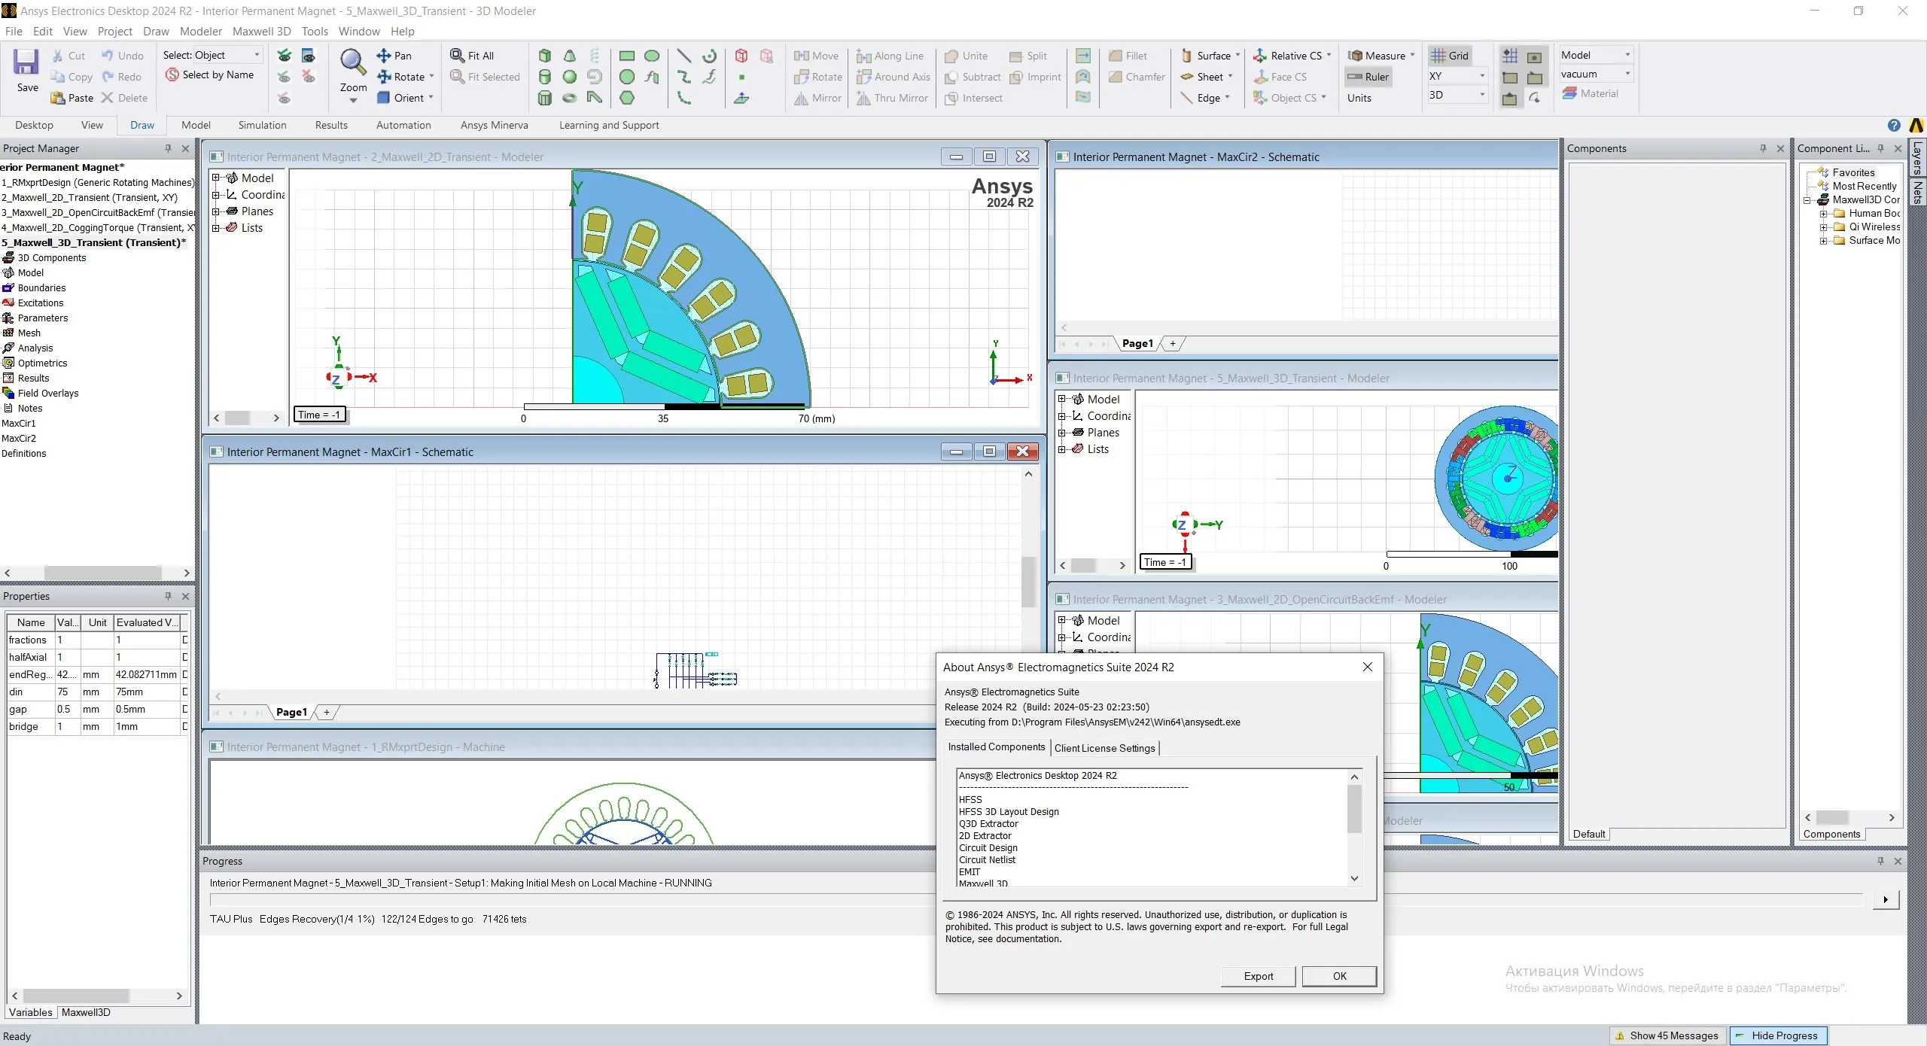The height and width of the screenshot is (1046, 1927).
Task: Draw an ellipse sheet
Action: click(x=652, y=56)
